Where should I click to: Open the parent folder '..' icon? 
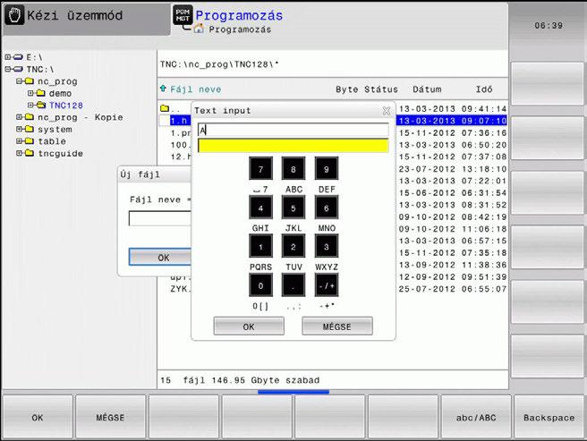(165, 108)
